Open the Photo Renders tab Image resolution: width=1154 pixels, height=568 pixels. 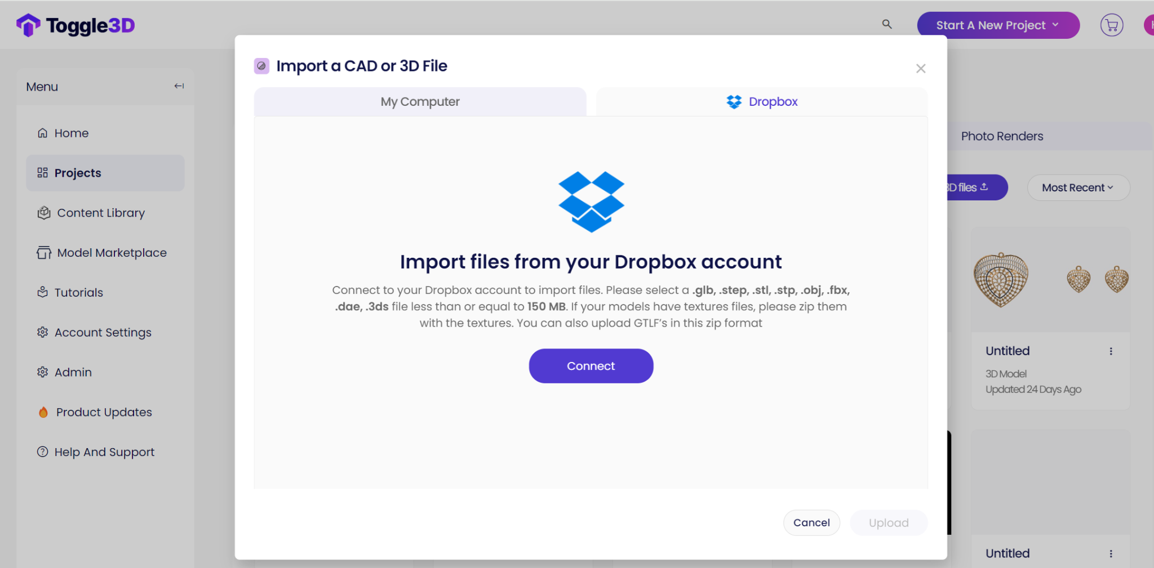tap(1002, 136)
